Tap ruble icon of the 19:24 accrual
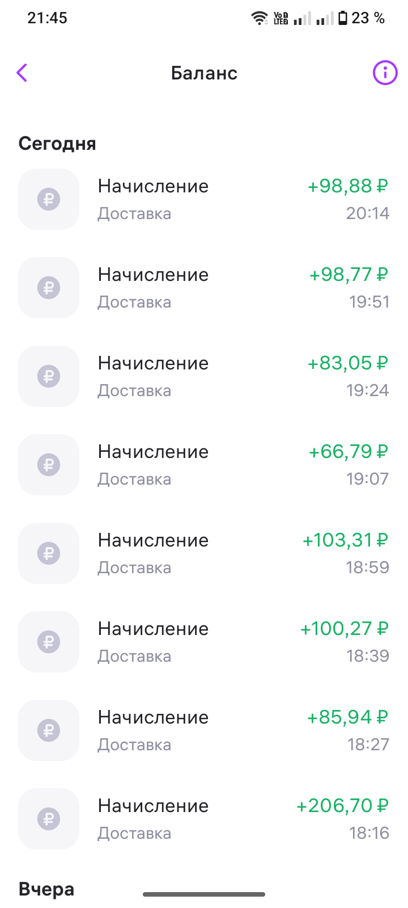The height and width of the screenshot is (908, 408). pyautogui.click(x=49, y=376)
